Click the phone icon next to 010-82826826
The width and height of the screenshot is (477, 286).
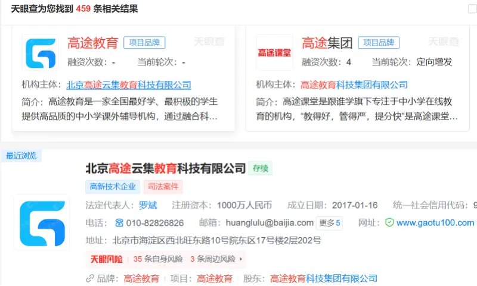tap(119, 223)
